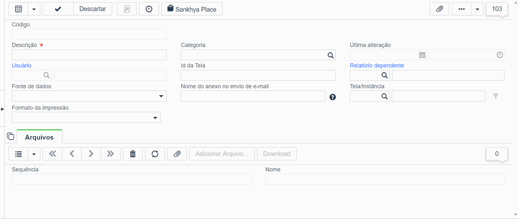The image size is (519, 219).
Task: Click the Relatório dependente link label
Action: pos(377,66)
